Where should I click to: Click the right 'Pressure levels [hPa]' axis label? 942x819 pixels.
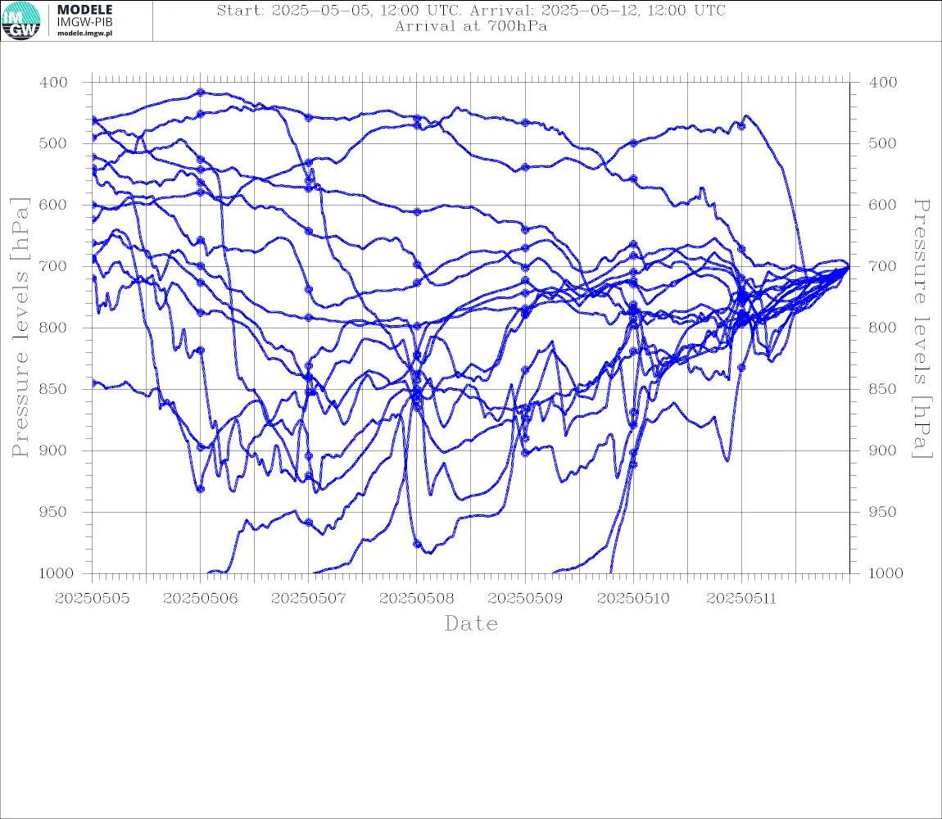(922, 328)
